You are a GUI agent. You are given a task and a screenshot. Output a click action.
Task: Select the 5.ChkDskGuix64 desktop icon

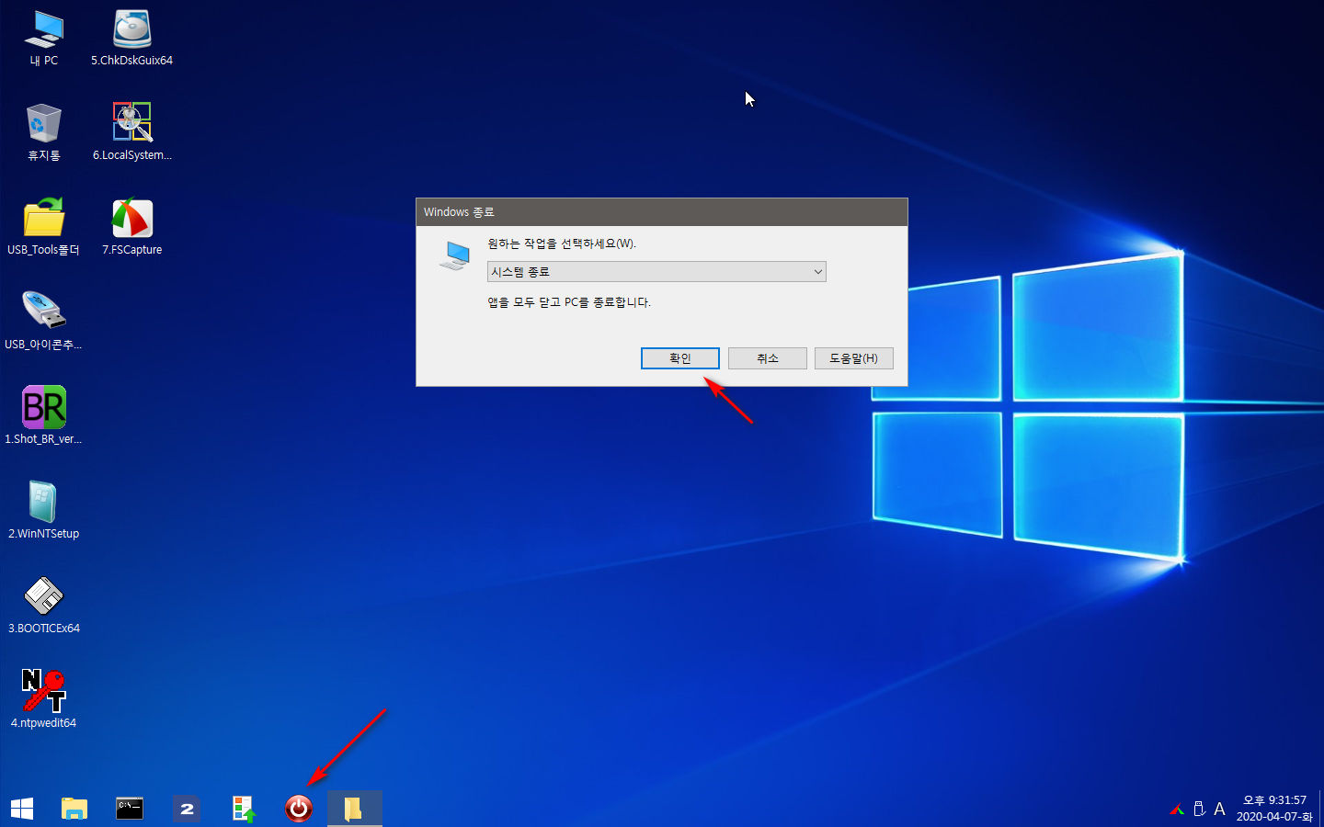coord(131,39)
